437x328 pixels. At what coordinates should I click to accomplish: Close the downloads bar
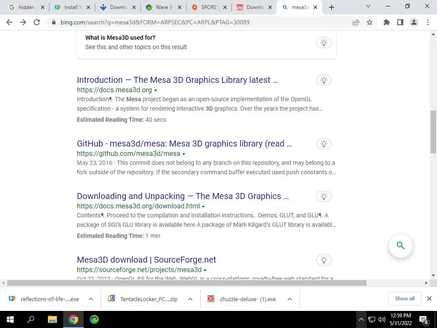[x=429, y=299]
